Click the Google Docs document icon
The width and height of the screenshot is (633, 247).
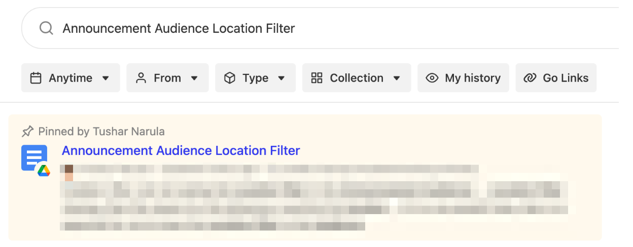tap(33, 157)
